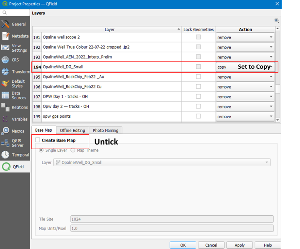The width and height of the screenshot is (300, 249).
Task: Select the QField logo icon
Action: (6, 167)
